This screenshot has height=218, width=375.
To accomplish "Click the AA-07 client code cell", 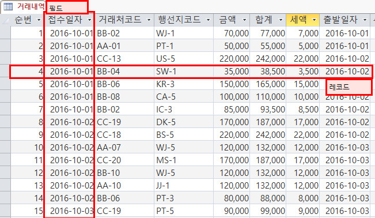I will pos(124,147).
